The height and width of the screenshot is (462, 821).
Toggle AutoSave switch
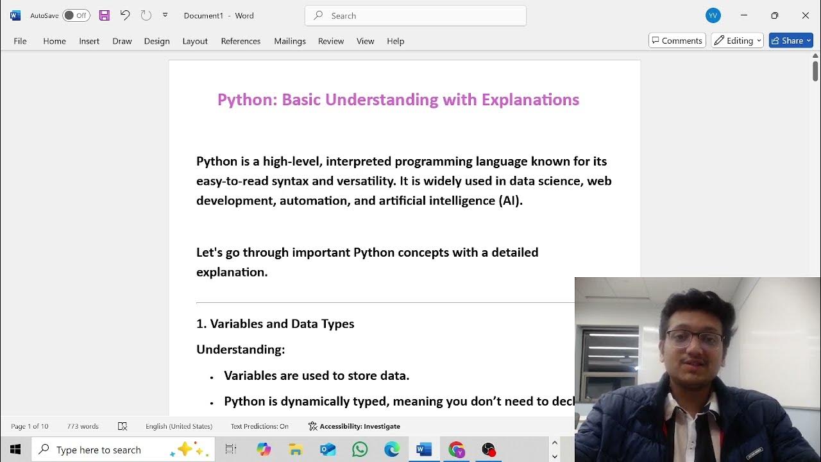pyautogui.click(x=76, y=15)
